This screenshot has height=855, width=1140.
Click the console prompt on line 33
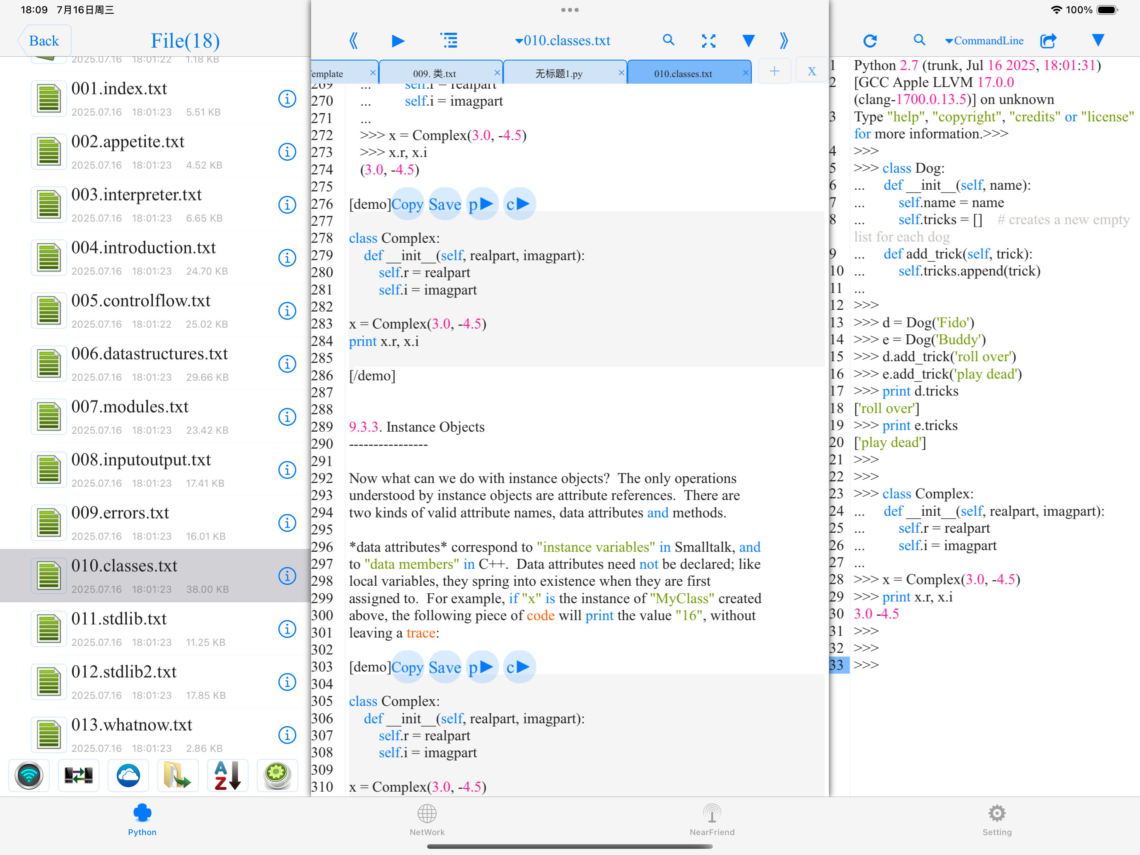pyautogui.click(x=866, y=665)
